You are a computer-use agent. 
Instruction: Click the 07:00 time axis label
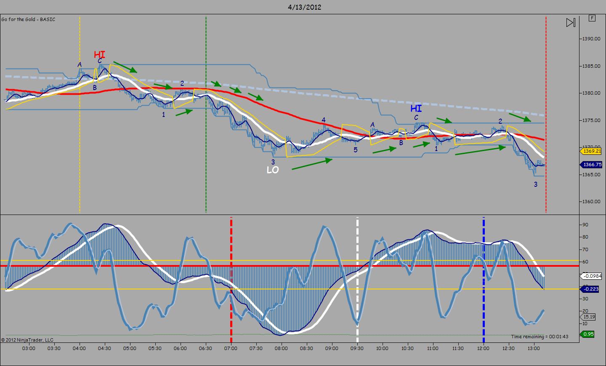pyautogui.click(x=231, y=348)
